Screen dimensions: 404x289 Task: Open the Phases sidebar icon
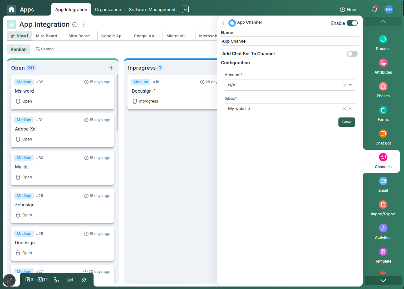coord(383,87)
